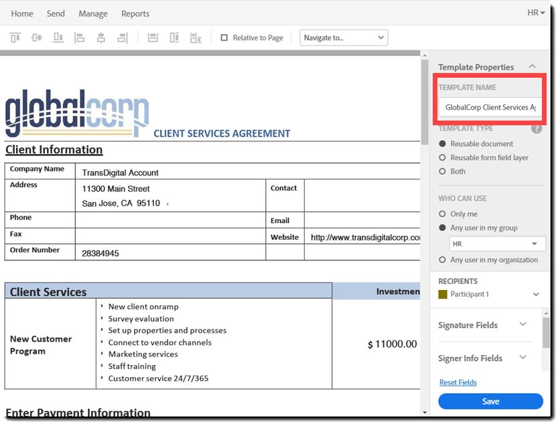556x422 pixels.
Task: Click the 11300 Main Street address text
Action: pyautogui.click(x=116, y=189)
